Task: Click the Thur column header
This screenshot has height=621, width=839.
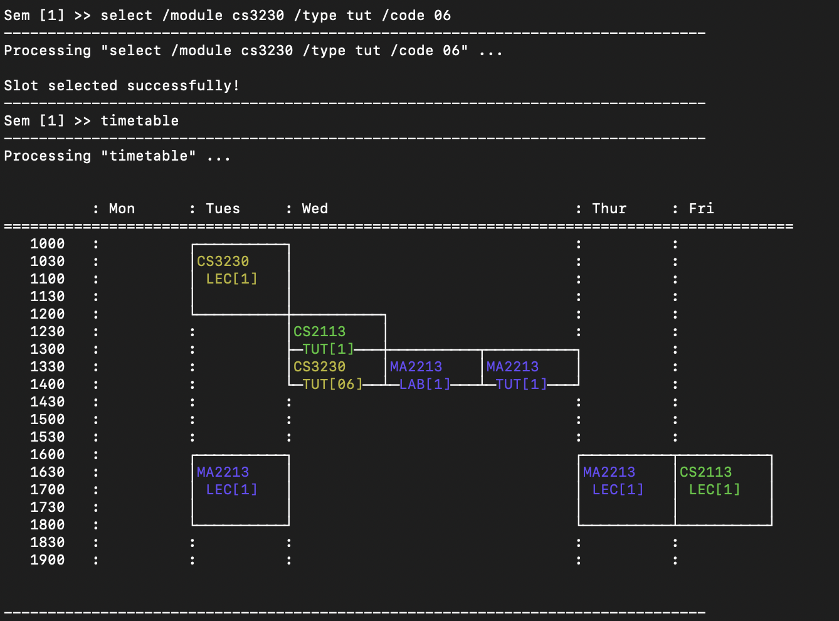Action: tap(609, 209)
